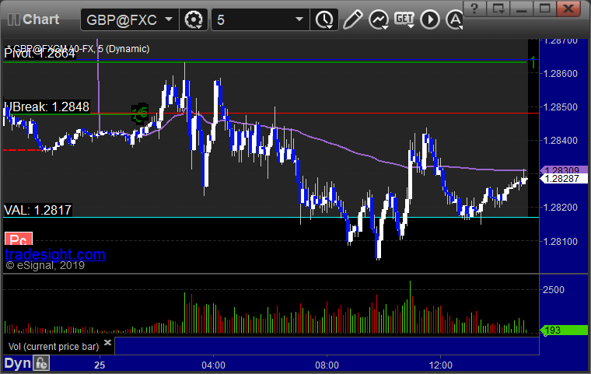Open the pop-out window menu button
Viewport: 591px width, 374px height.
(x=498, y=8)
